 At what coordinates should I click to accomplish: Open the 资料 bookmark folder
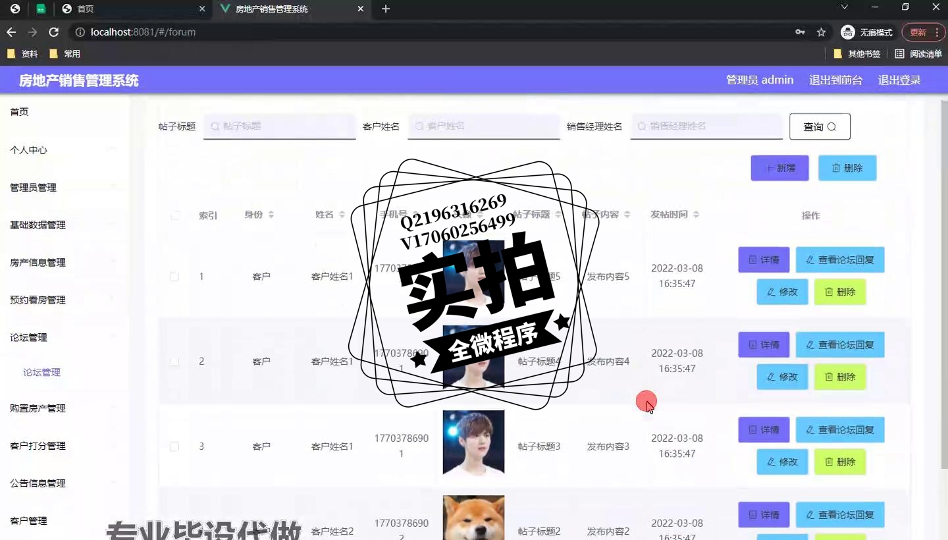pyautogui.click(x=22, y=54)
